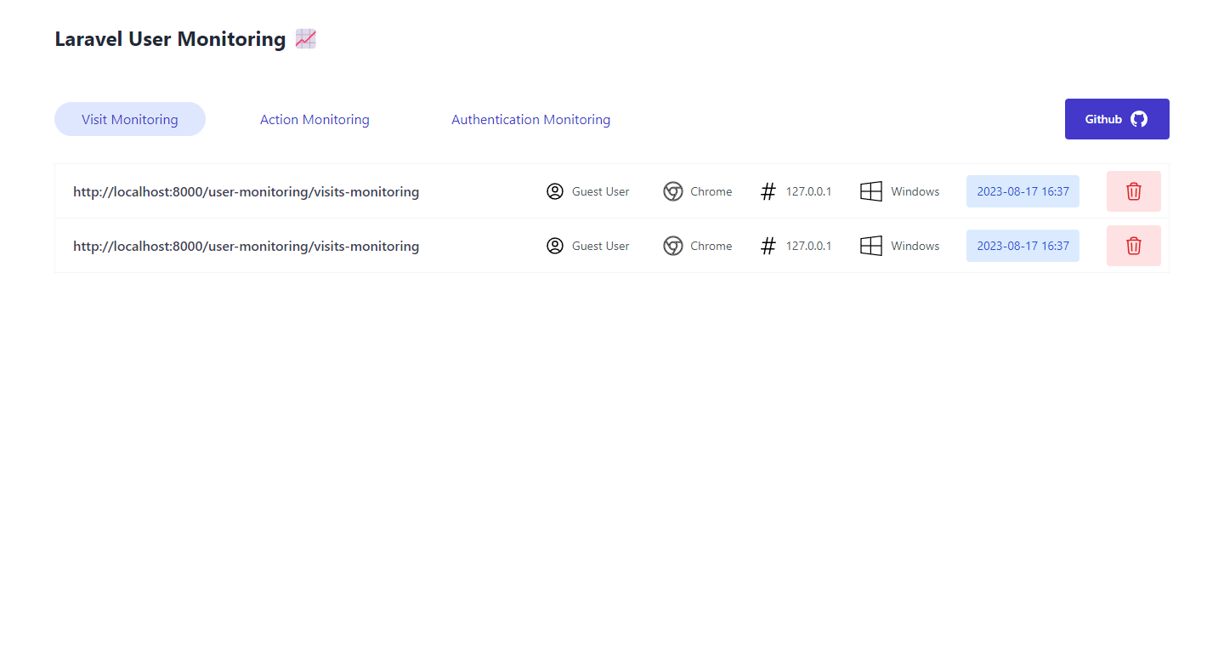Click the Github button
This screenshot has height=659, width=1224.
pyautogui.click(x=1117, y=119)
